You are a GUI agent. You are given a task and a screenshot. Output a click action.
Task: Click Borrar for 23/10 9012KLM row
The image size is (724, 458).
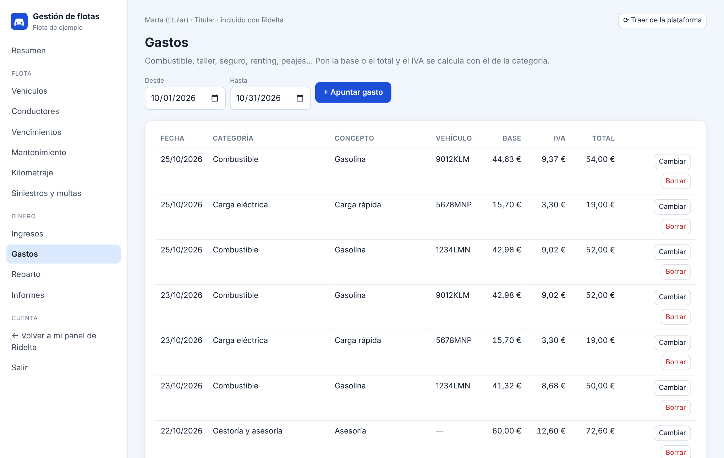point(676,317)
